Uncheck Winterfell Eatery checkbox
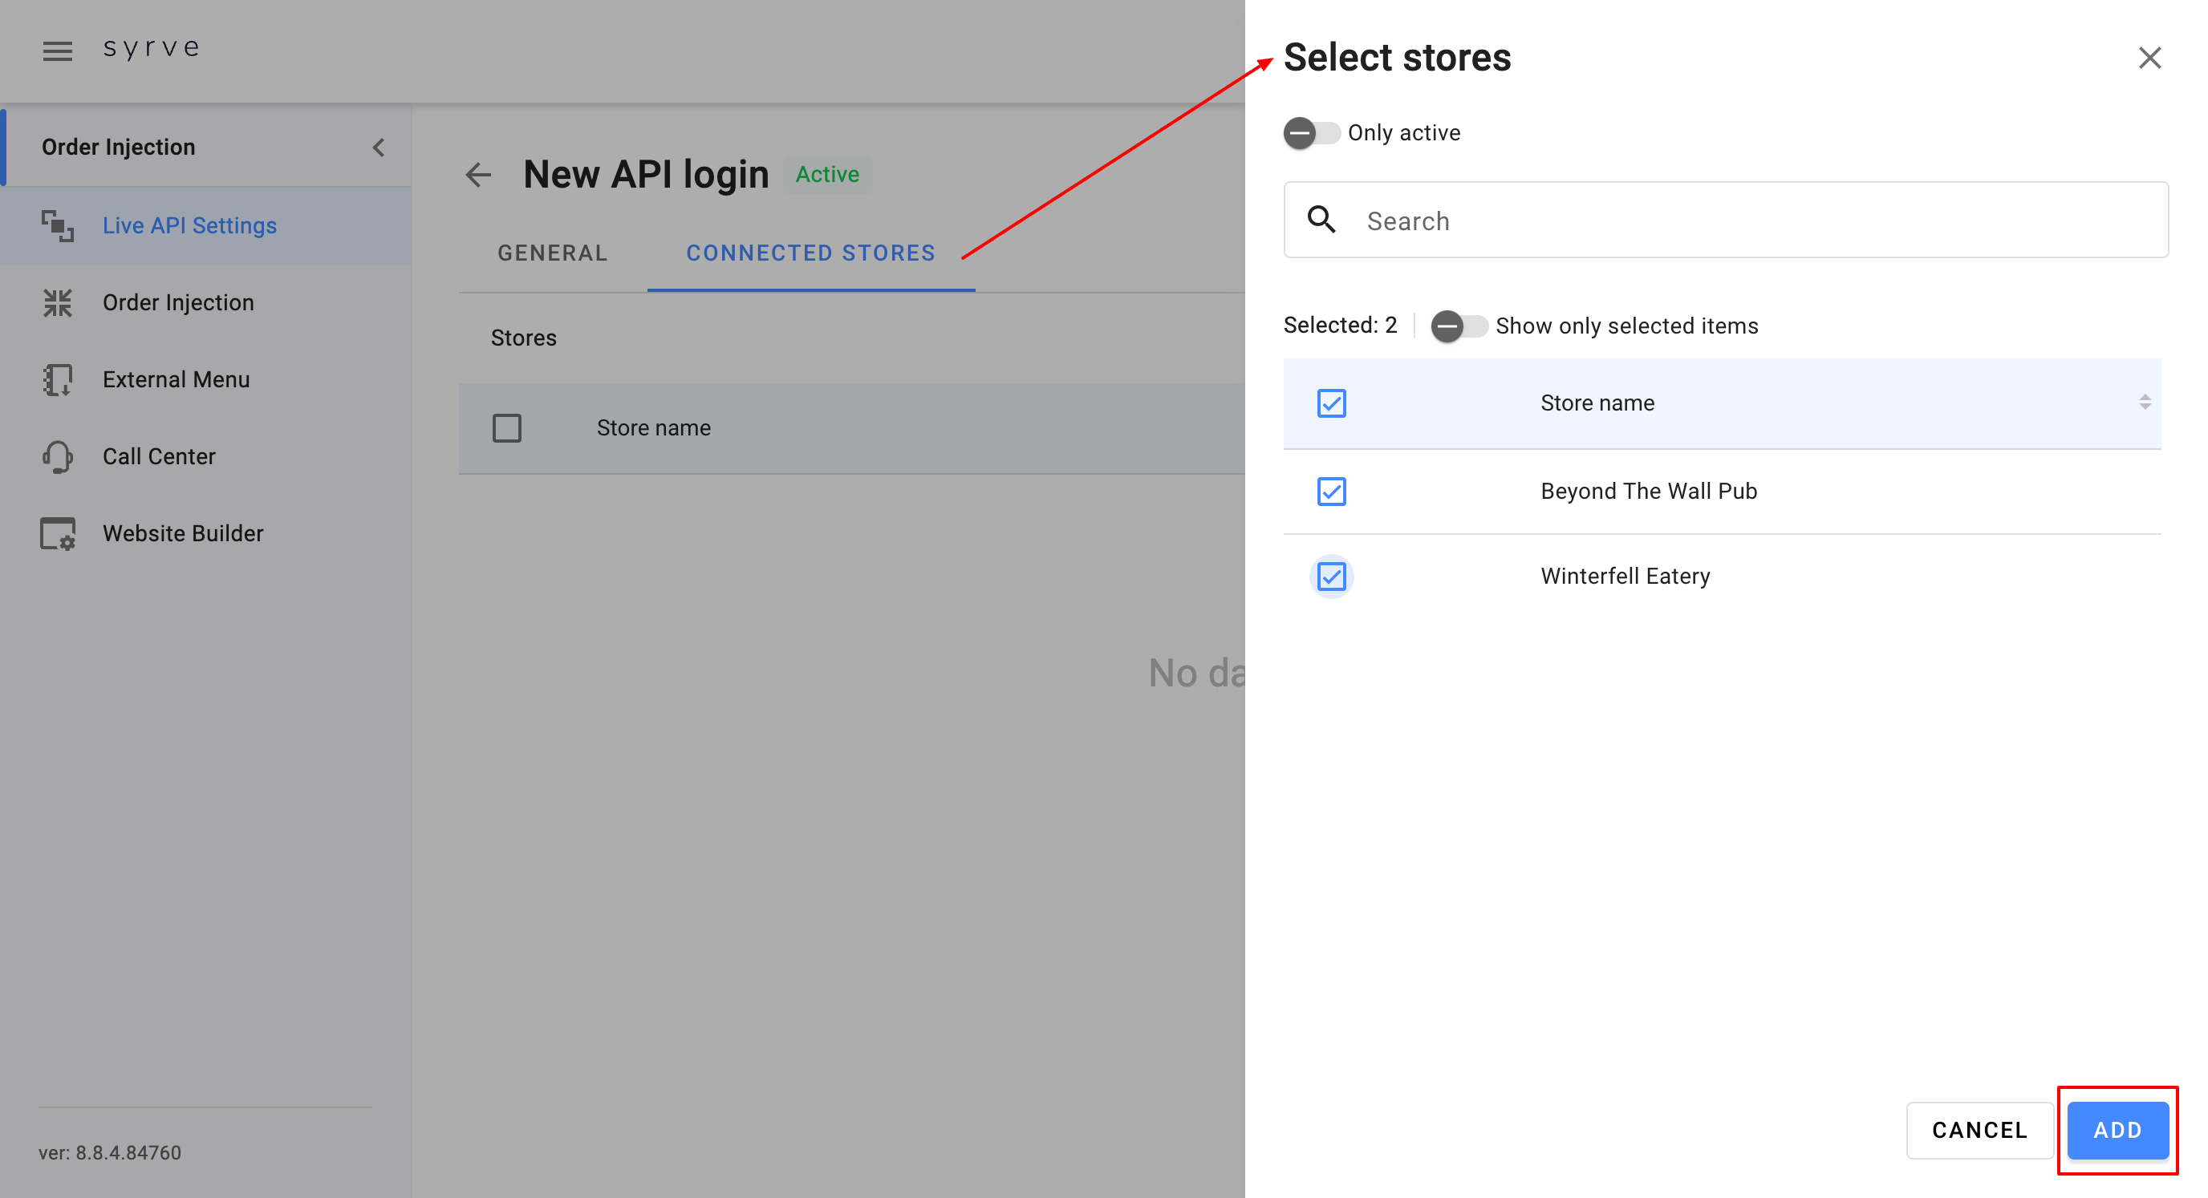 1331,576
